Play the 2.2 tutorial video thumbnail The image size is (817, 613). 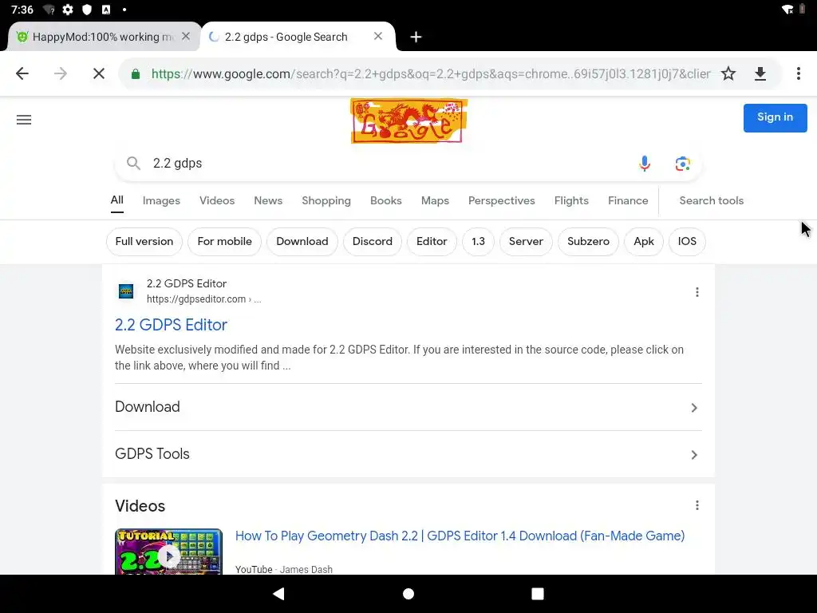169,552
